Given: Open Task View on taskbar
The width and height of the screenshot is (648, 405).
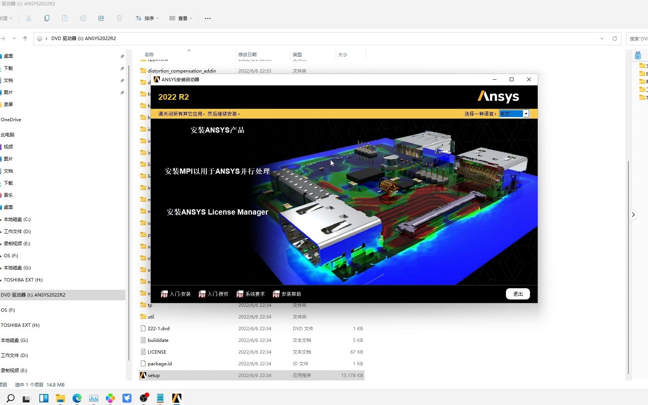Looking at the screenshot, I should 26,398.
